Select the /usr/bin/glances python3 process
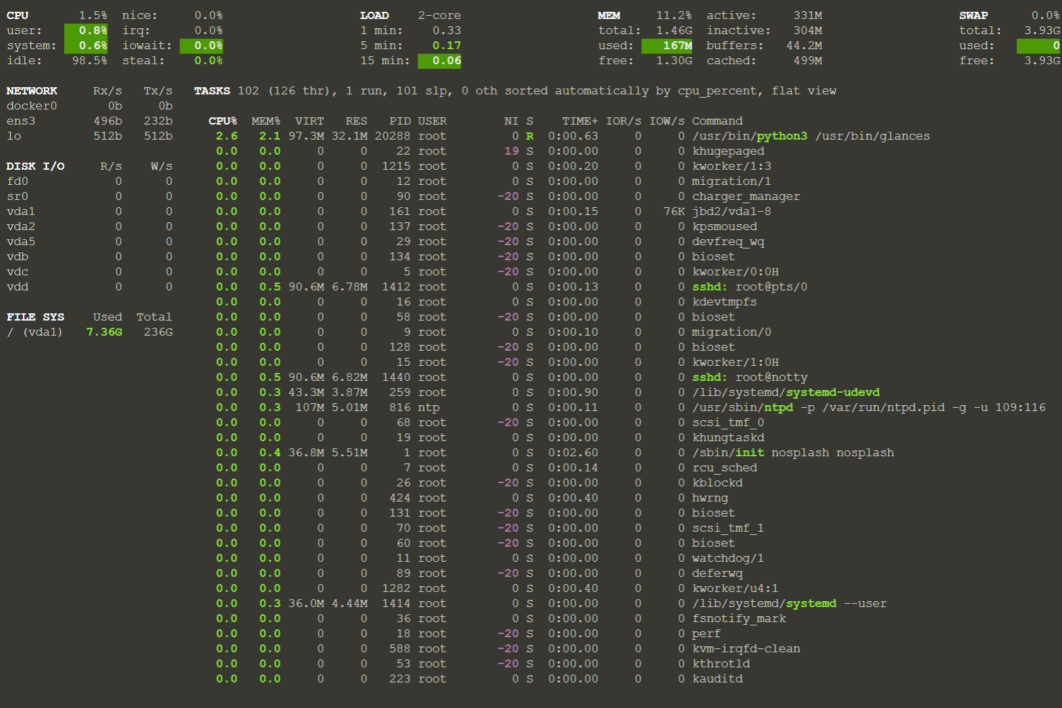1062x708 pixels. pos(573,136)
